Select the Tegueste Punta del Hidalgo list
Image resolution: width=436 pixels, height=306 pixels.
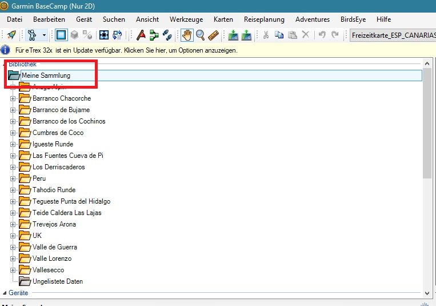[x=71, y=201]
